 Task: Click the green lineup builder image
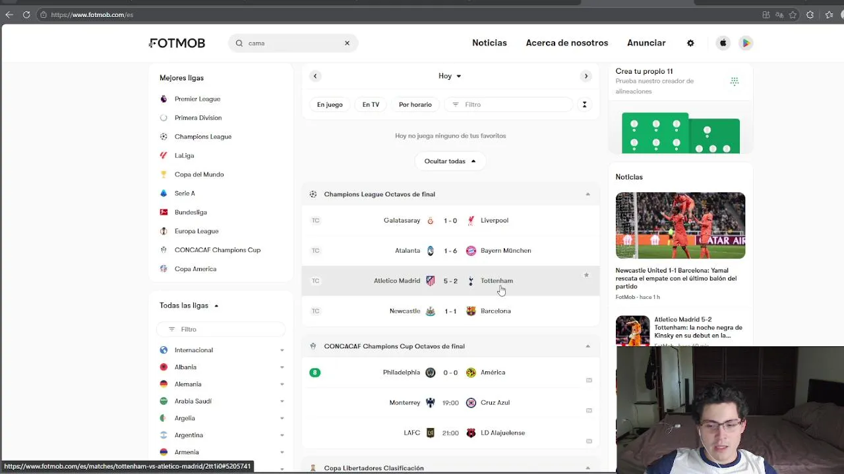(680, 133)
